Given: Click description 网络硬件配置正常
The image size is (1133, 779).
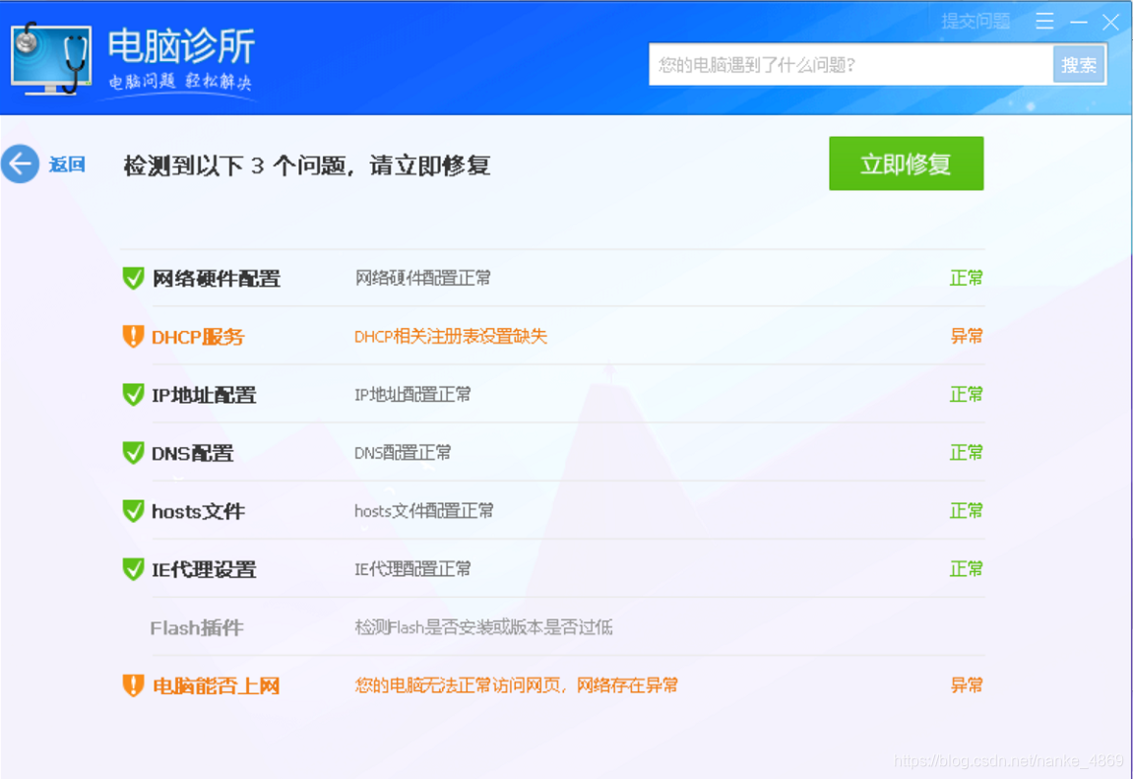Looking at the screenshot, I should coord(422,278).
